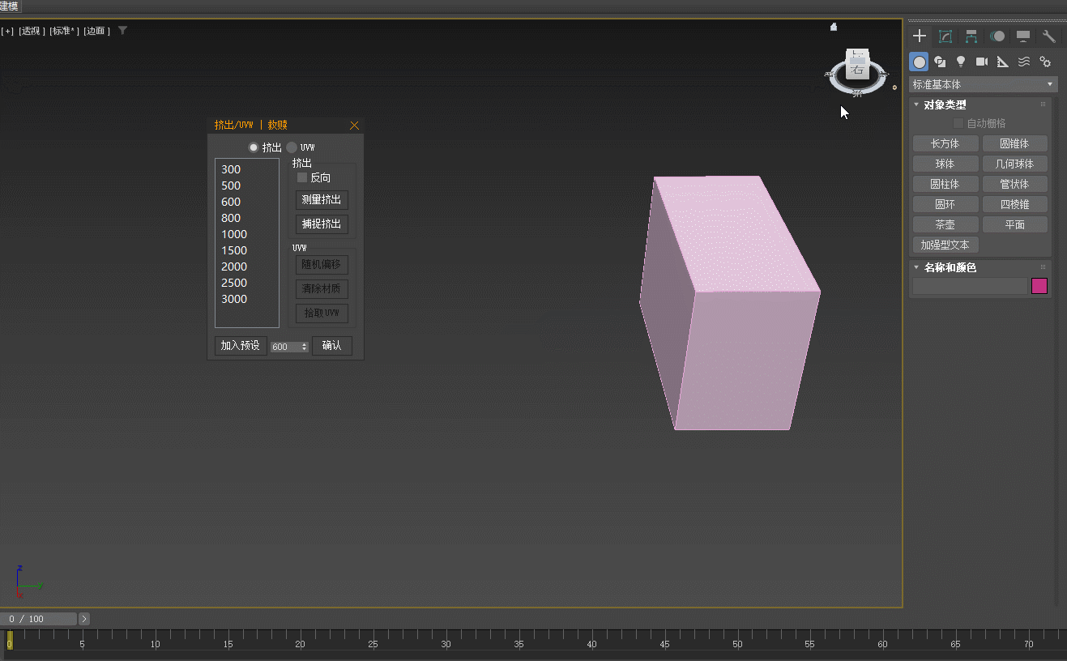Select the UVW radio button
The image size is (1067, 661).
[x=292, y=147]
